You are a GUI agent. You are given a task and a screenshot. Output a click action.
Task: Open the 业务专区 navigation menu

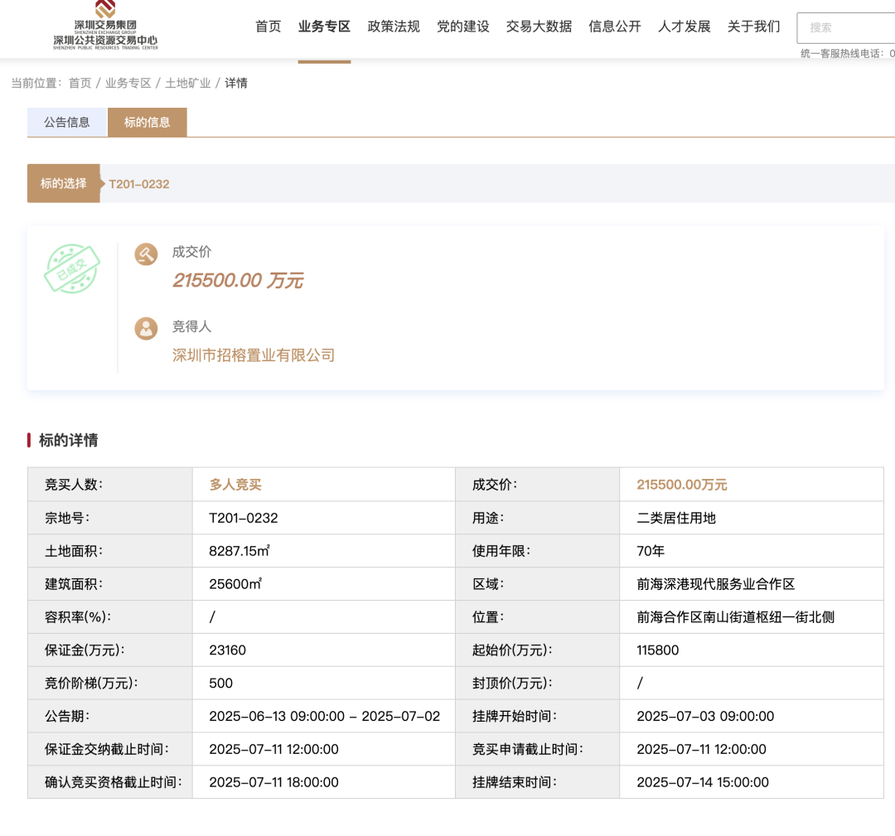(x=324, y=27)
